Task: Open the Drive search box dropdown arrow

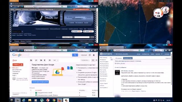Action: pyautogui.click(x=71, y=55)
